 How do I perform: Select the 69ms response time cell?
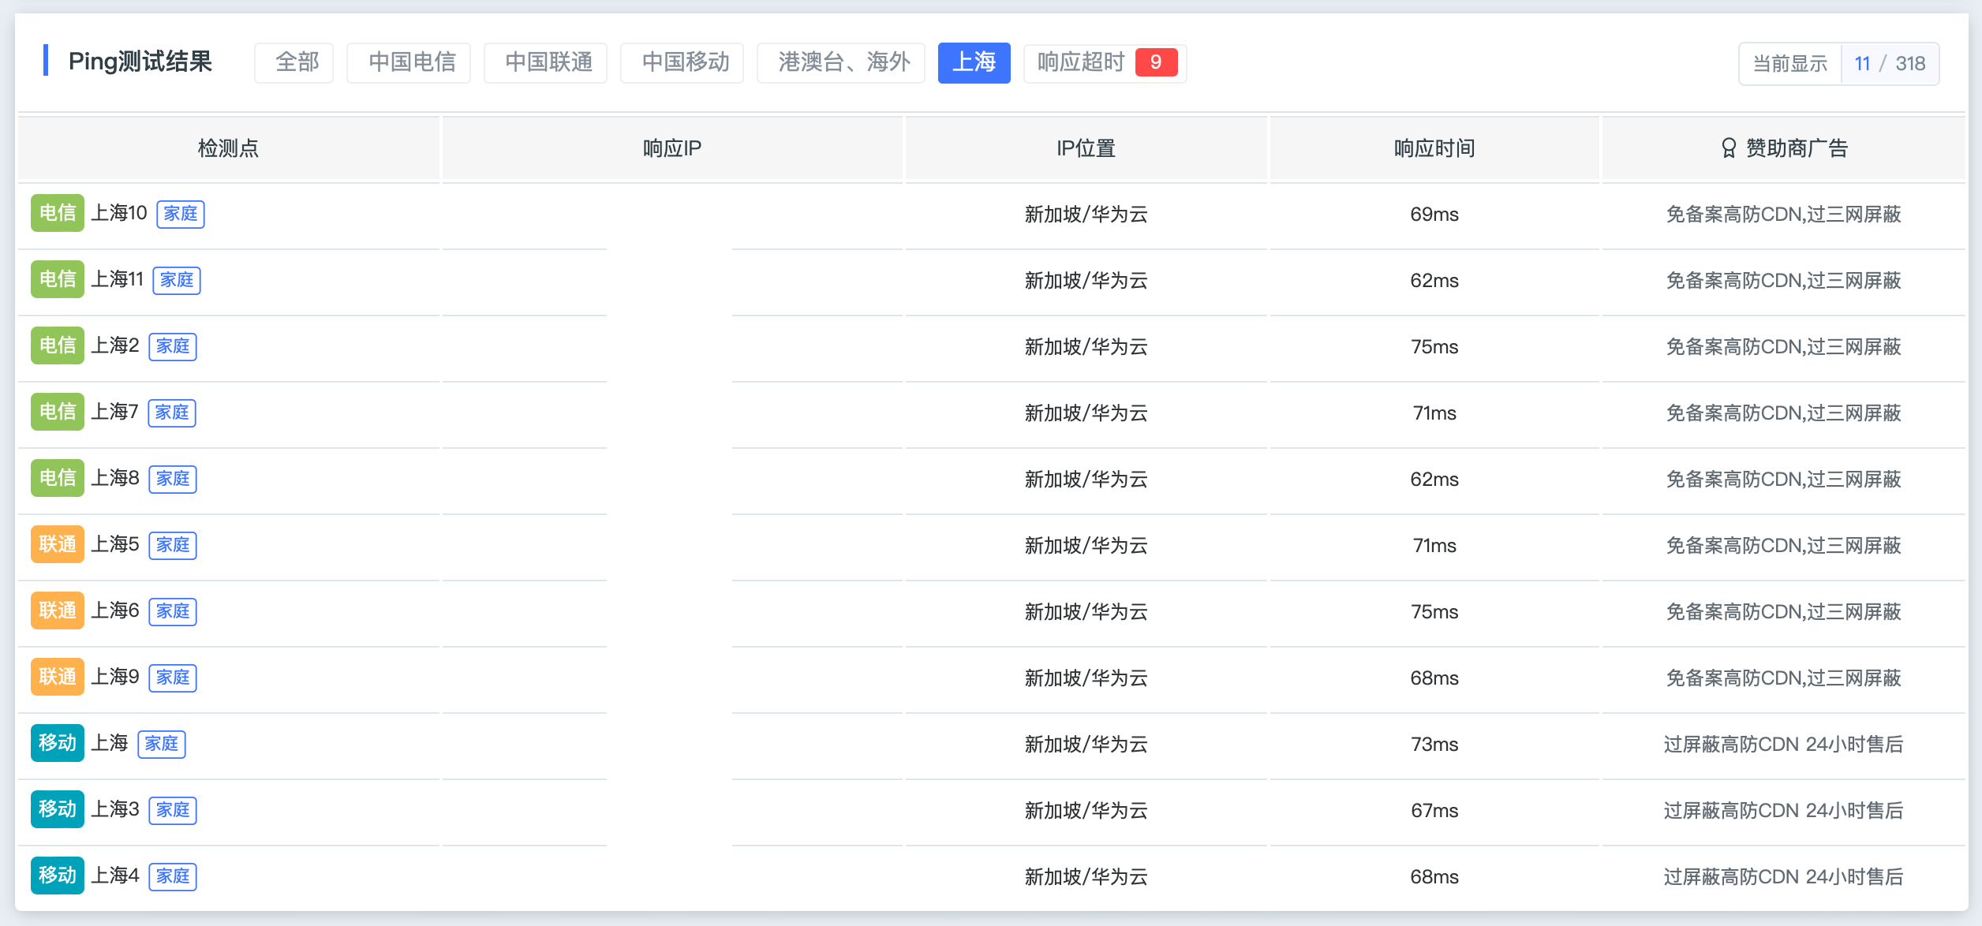(x=1434, y=215)
